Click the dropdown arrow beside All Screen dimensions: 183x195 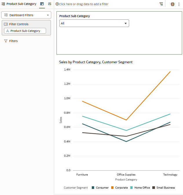[x=126, y=24]
